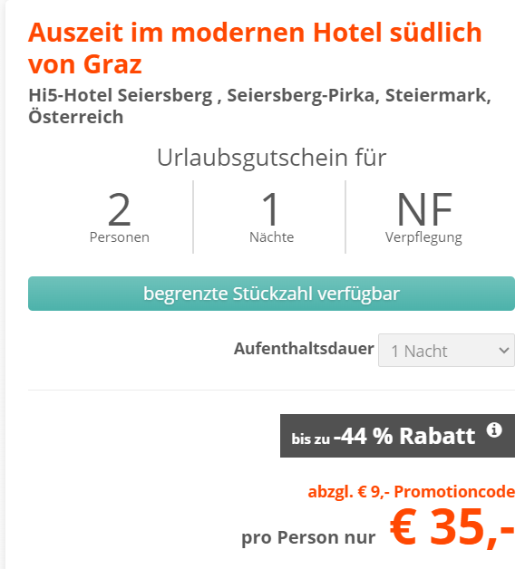The width and height of the screenshot is (525, 569).
Task: Click the Hi5-Hotel Seiersberg location subtitle
Action: (259, 106)
